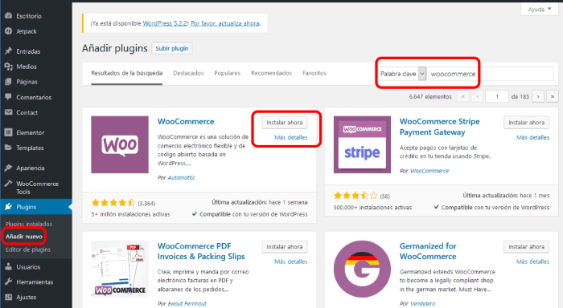Viewport: 563px width, 308px height.
Task: Open Más detalles for Stripe Gateway
Action: (532, 137)
